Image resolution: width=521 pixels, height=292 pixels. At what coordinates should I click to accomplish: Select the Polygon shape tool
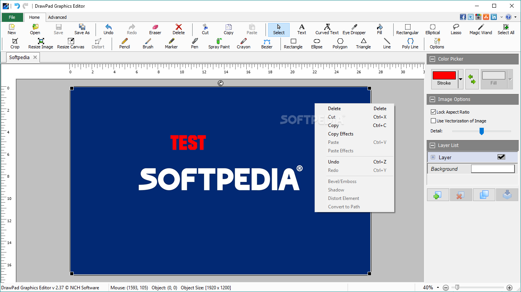coord(340,43)
